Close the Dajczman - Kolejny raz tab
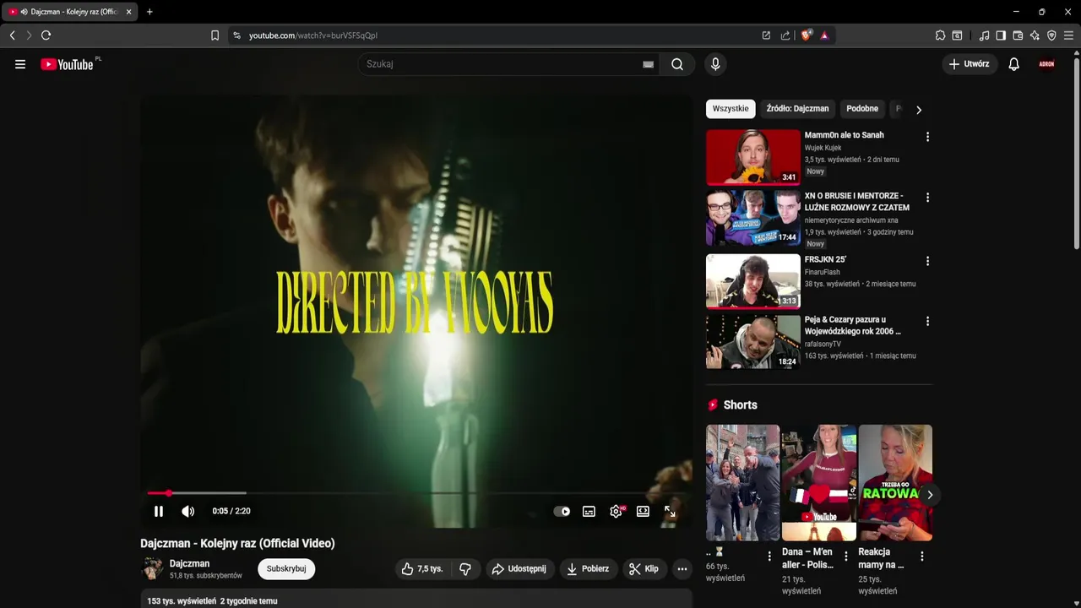This screenshot has width=1081, height=608. pos(128,12)
